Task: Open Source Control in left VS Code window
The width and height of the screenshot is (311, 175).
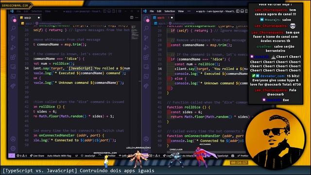Action: 13,38
